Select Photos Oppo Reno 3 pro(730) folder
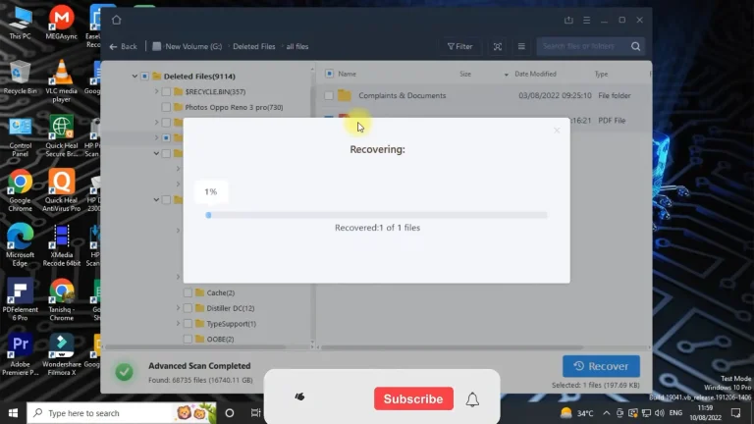The height and width of the screenshot is (424, 754). pyautogui.click(x=234, y=107)
